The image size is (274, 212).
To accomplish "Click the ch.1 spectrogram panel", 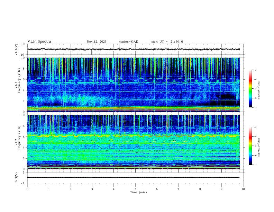I will pyautogui.click(x=134, y=85).
